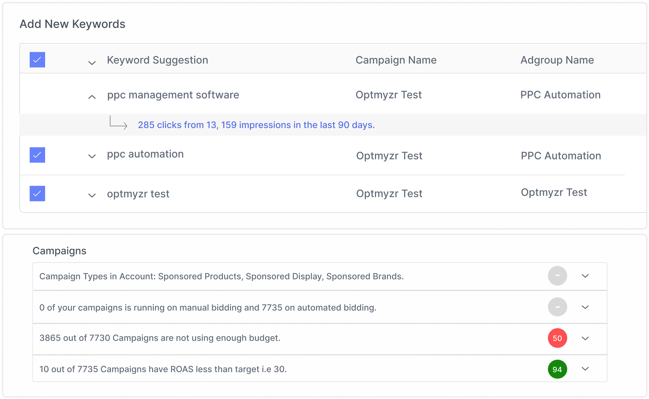
Task: Click the indented arrow icon under keyword
Action: click(118, 123)
